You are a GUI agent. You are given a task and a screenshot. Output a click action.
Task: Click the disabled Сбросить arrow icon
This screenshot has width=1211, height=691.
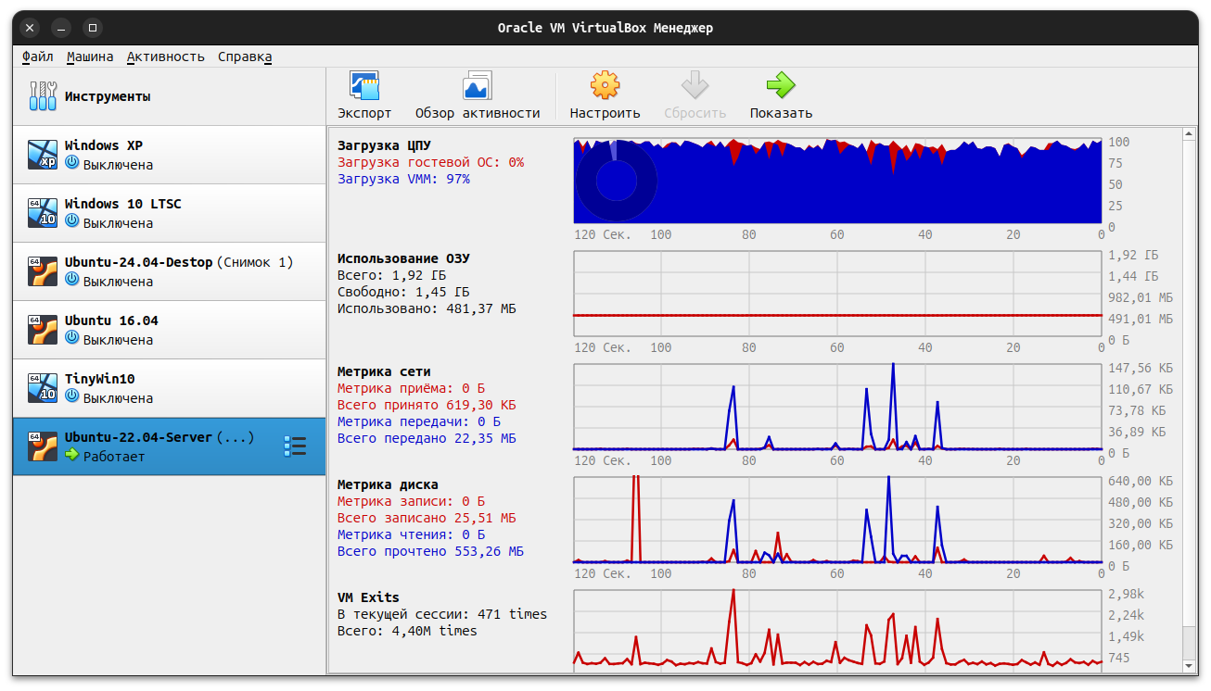[695, 85]
